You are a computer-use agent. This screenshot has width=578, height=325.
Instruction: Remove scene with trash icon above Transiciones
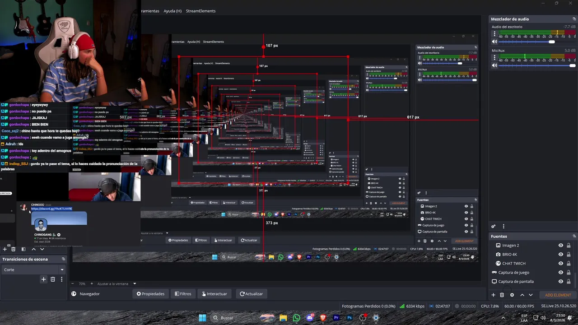coord(13,249)
